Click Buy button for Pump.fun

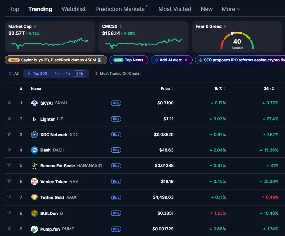[x=116, y=229]
